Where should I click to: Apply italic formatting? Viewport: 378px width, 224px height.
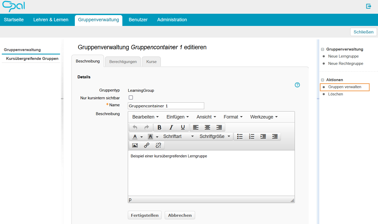pos(171,127)
